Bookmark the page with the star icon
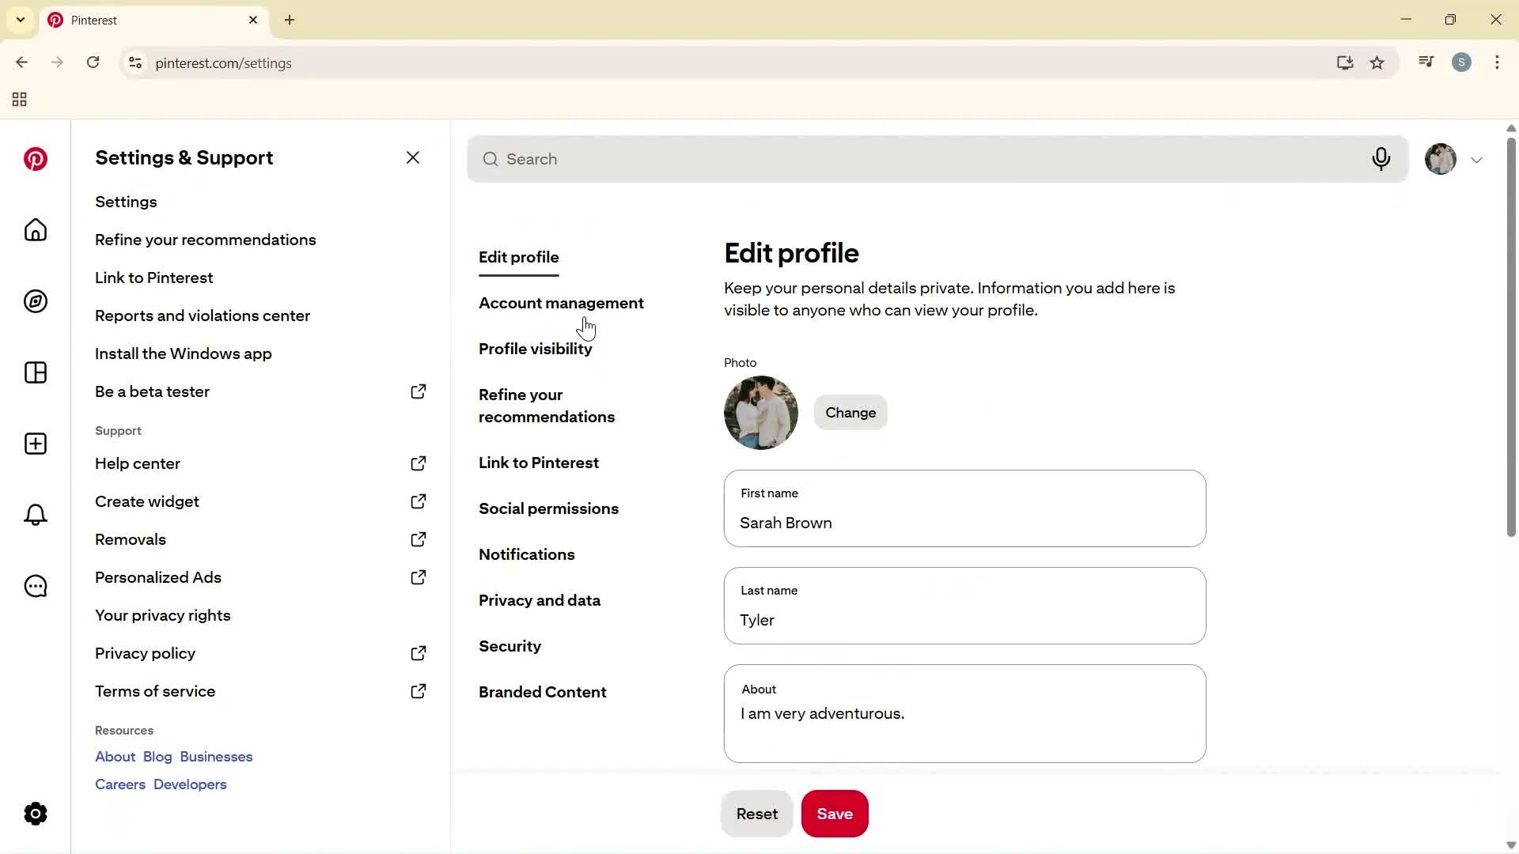 (1377, 62)
